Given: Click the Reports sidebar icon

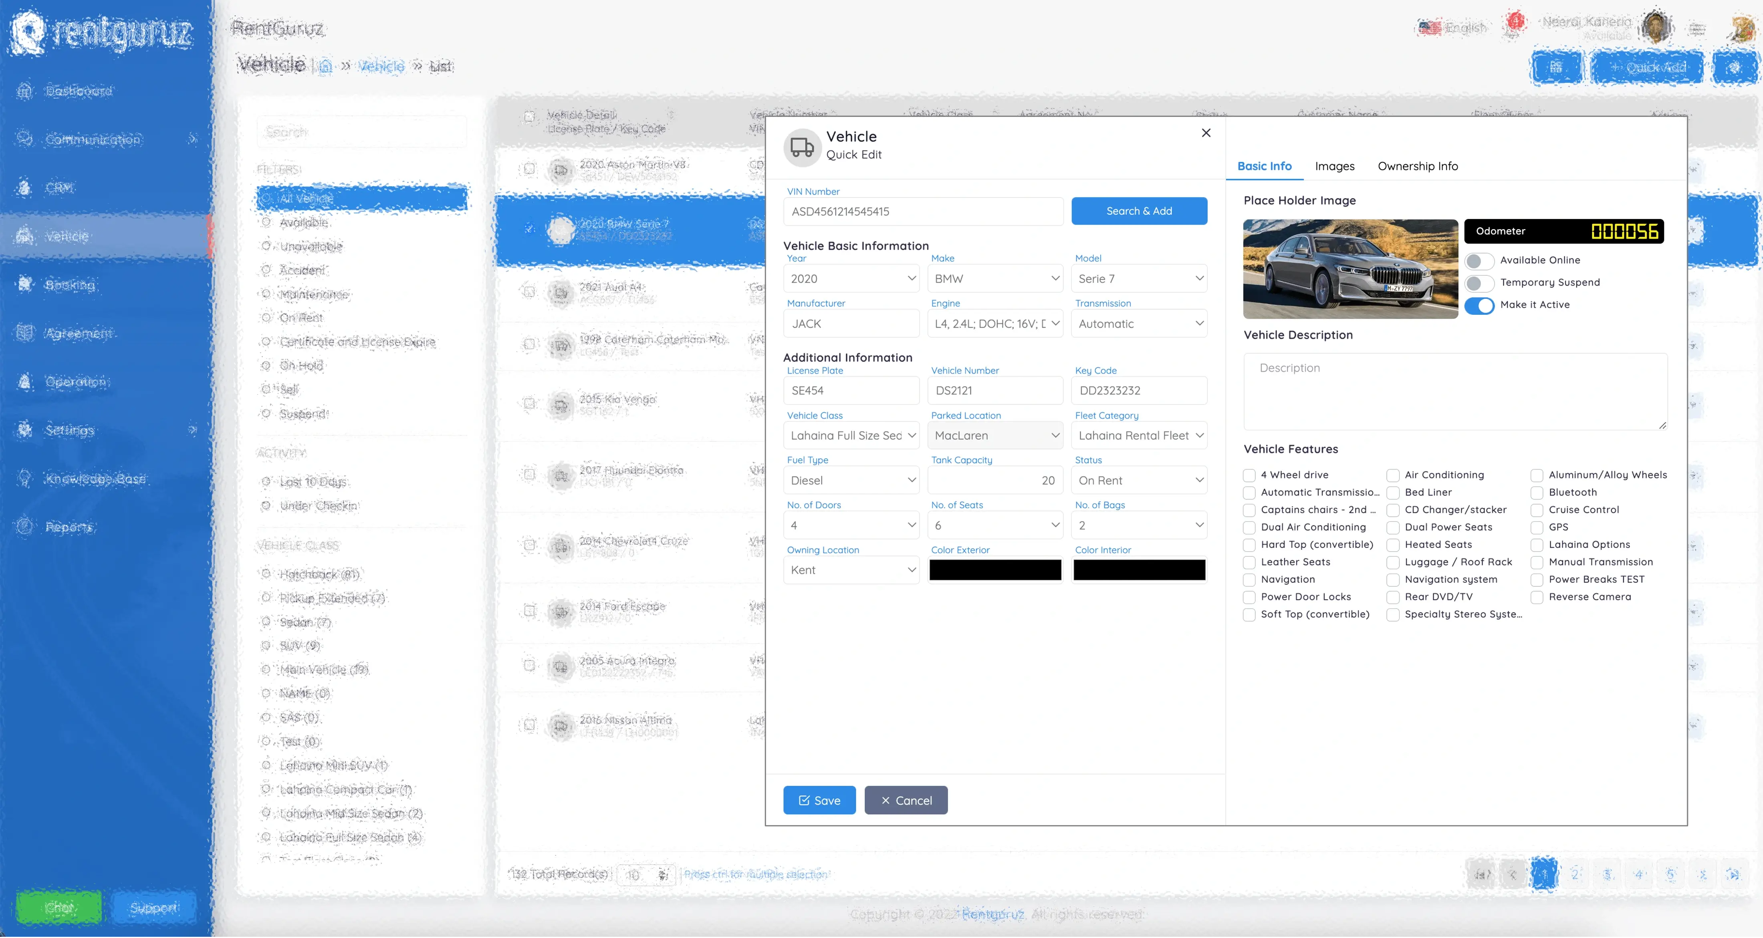Looking at the screenshot, I should pos(24,527).
